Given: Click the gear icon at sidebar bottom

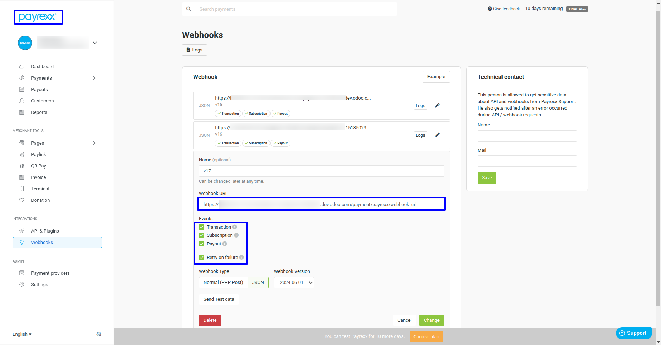Looking at the screenshot, I should click(x=99, y=334).
